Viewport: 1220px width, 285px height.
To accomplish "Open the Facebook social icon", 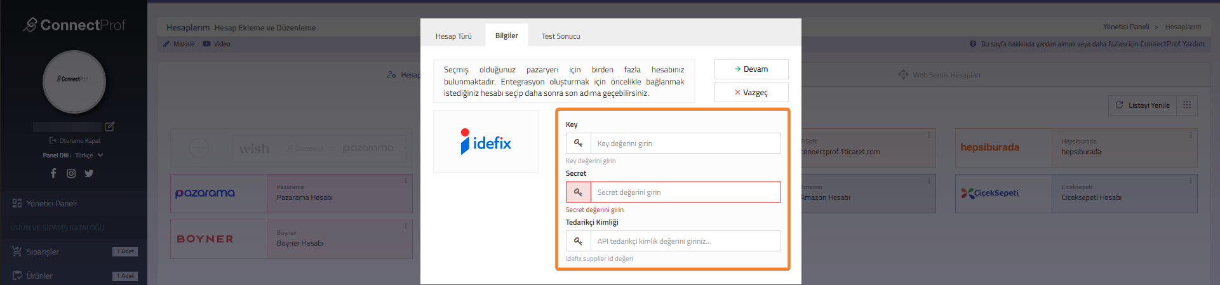I will coord(53,173).
